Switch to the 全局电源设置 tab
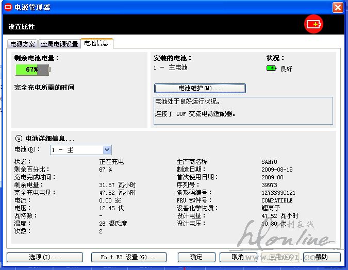The image size is (348, 270). point(59,44)
